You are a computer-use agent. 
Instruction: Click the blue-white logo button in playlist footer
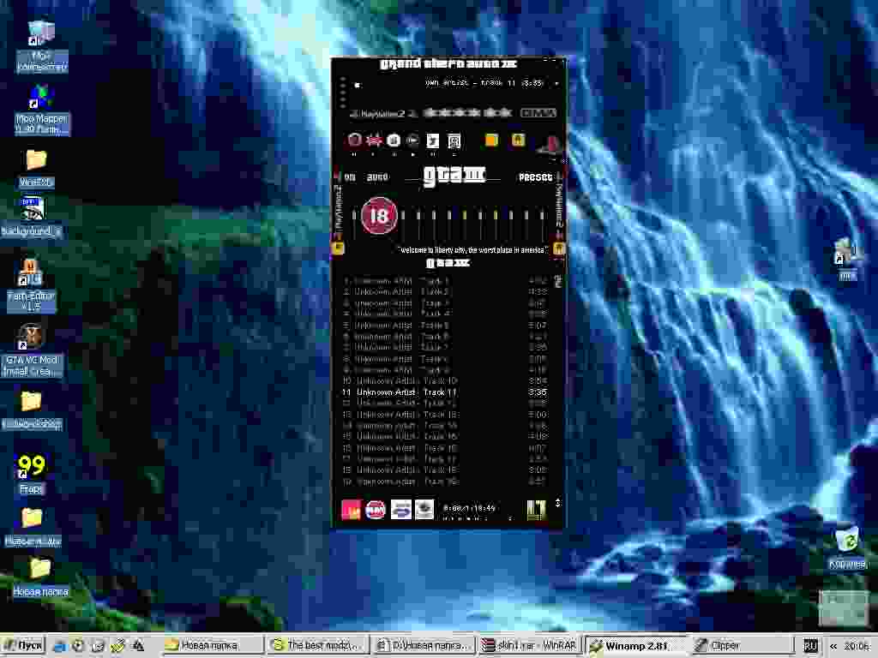(x=400, y=510)
